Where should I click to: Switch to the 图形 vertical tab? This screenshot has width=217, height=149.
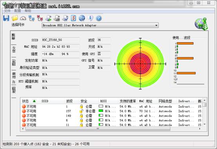click(14, 62)
